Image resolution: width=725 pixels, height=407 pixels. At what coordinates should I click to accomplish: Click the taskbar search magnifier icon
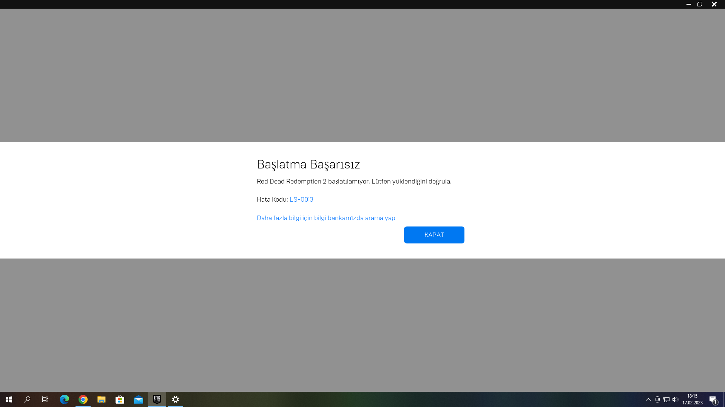(27, 399)
